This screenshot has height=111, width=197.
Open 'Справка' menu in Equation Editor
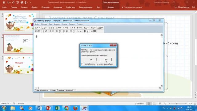click(80, 24)
